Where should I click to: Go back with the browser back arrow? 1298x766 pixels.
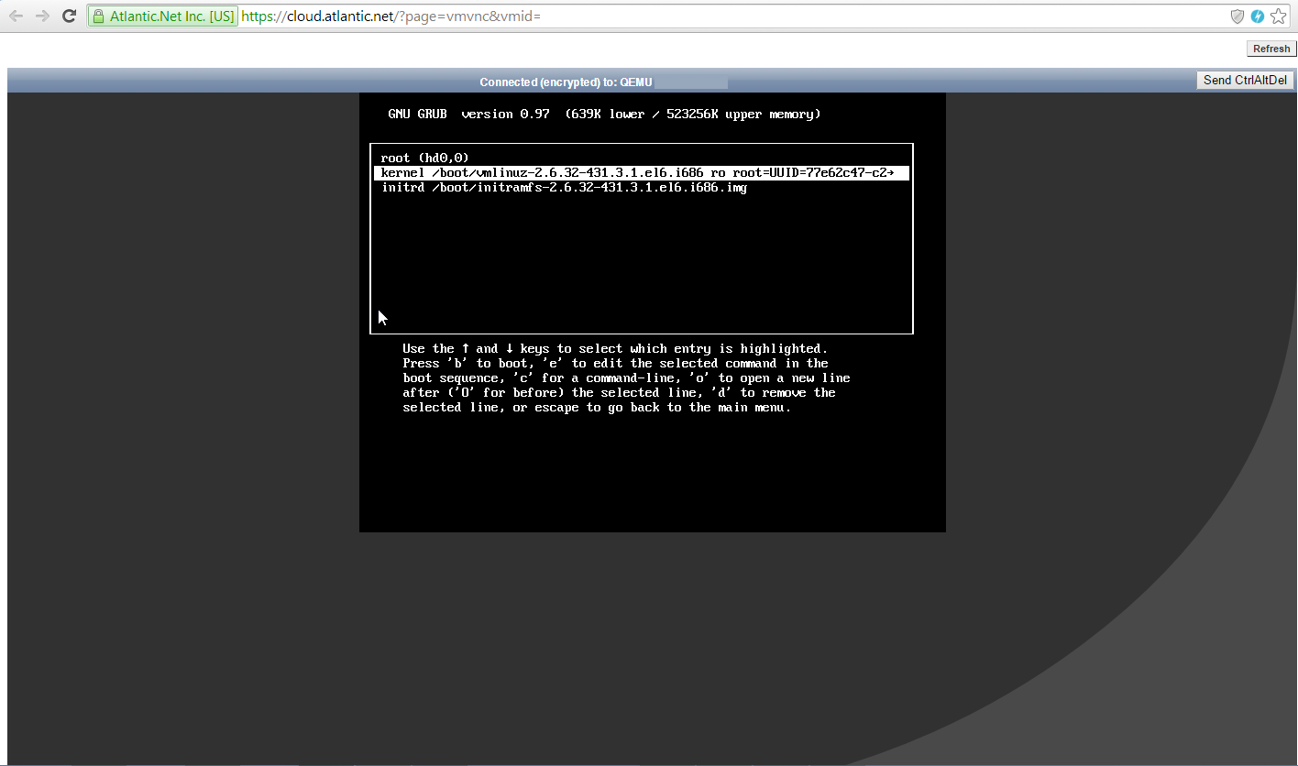tap(16, 16)
